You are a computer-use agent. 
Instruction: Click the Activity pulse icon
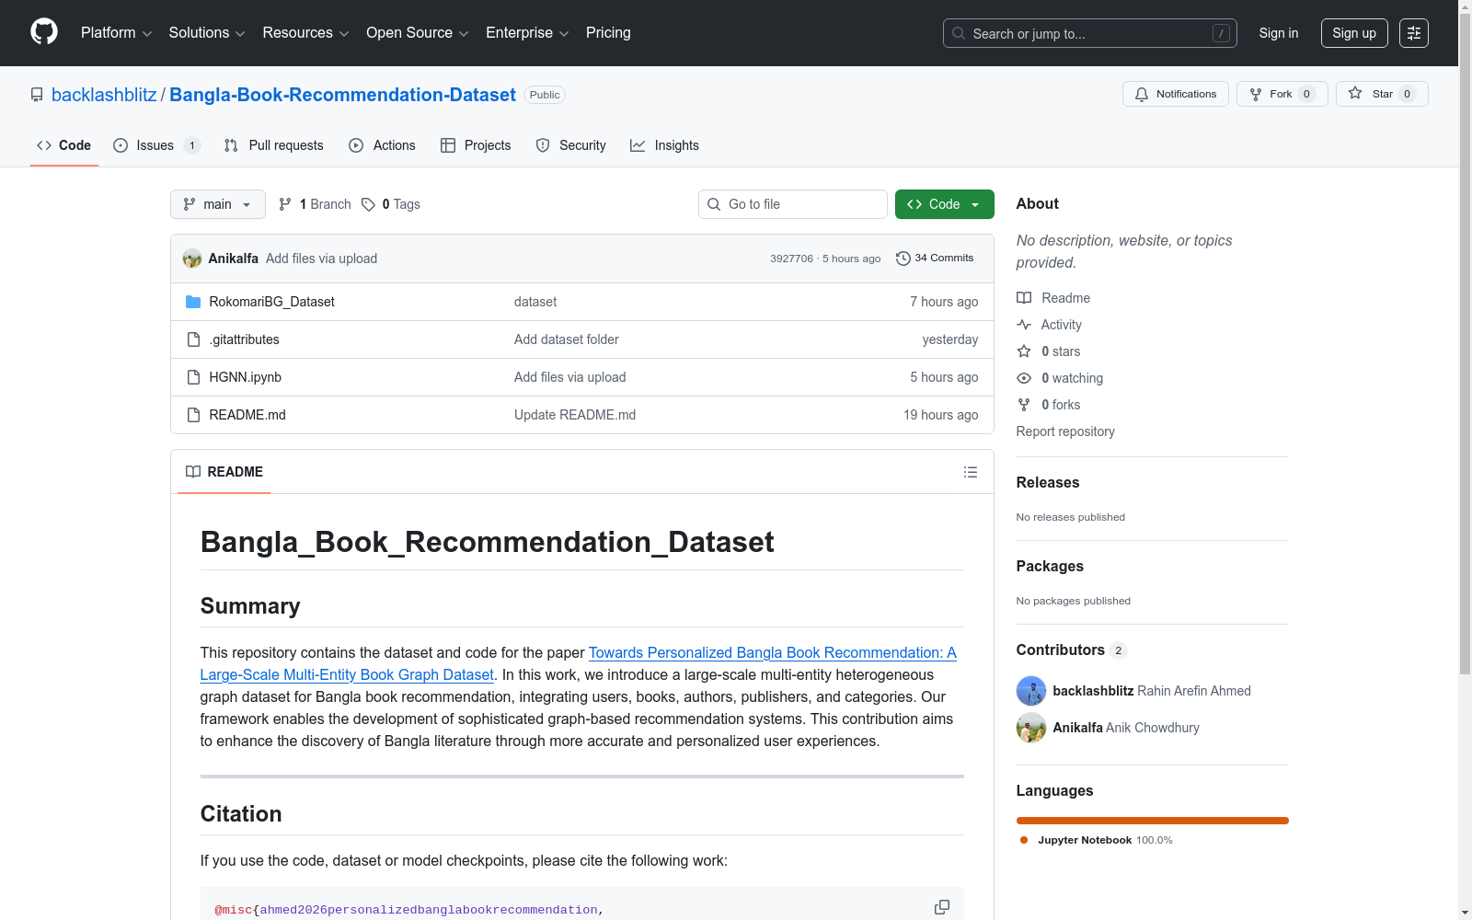point(1024,325)
